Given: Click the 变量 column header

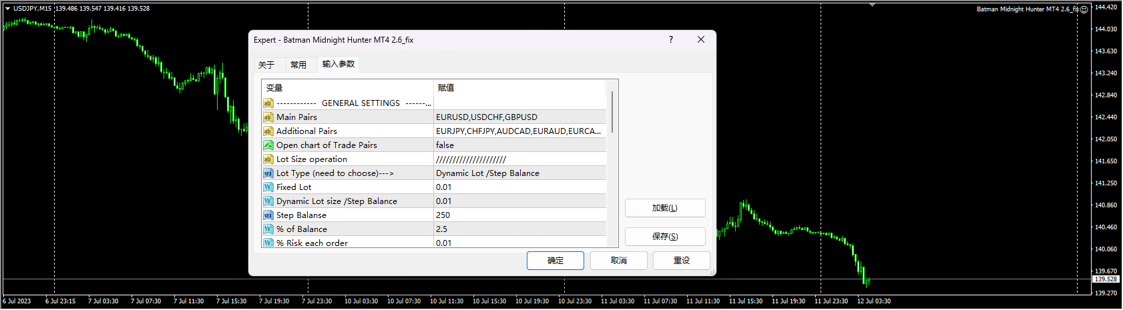Looking at the screenshot, I should pos(347,88).
